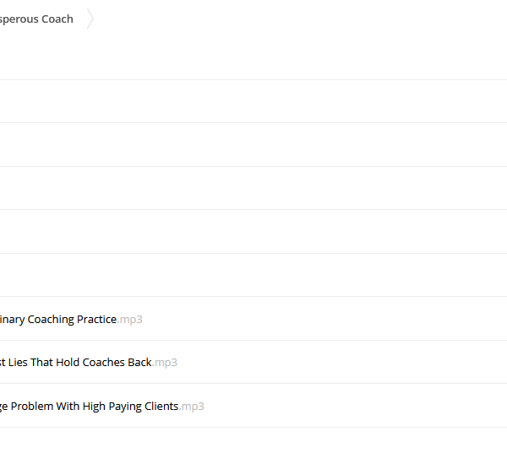
Task: Select the Coaching Practice row via its blank space
Action: [324, 319]
